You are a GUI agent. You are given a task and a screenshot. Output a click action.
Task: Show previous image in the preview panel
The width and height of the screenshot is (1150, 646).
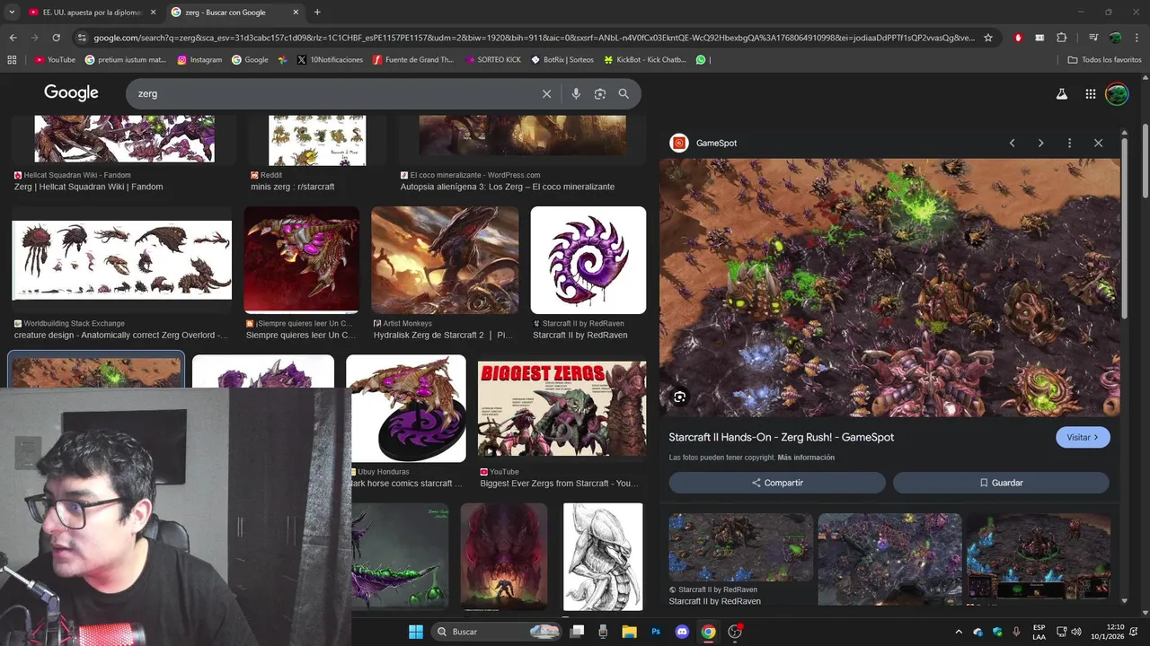[x=1012, y=143]
